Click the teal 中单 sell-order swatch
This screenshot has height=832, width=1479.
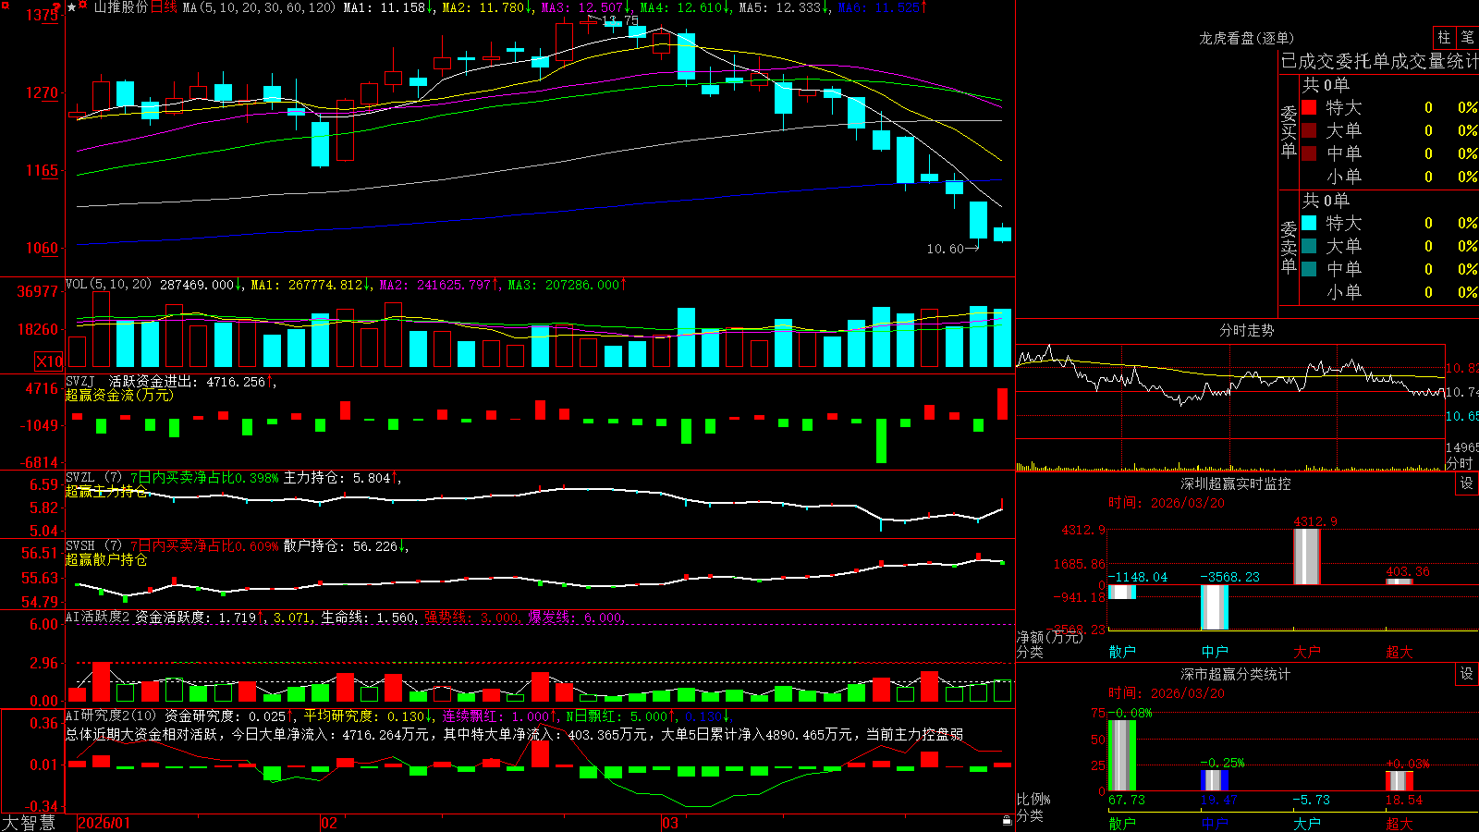pos(1309,269)
